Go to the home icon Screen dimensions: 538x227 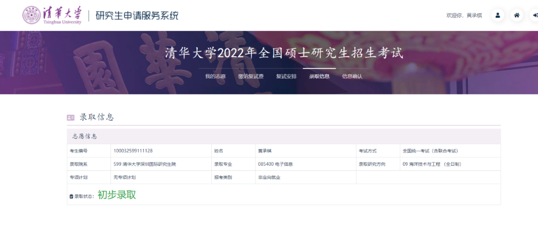(x=517, y=15)
